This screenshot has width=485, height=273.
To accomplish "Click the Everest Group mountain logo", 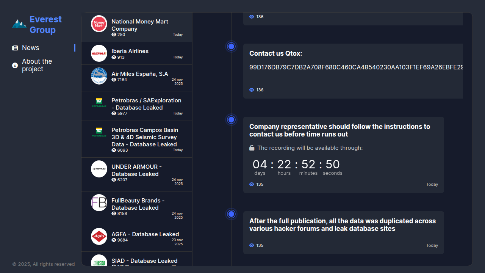I will coord(19,24).
